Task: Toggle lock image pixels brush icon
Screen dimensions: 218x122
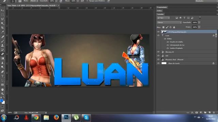Action: pos(167,27)
